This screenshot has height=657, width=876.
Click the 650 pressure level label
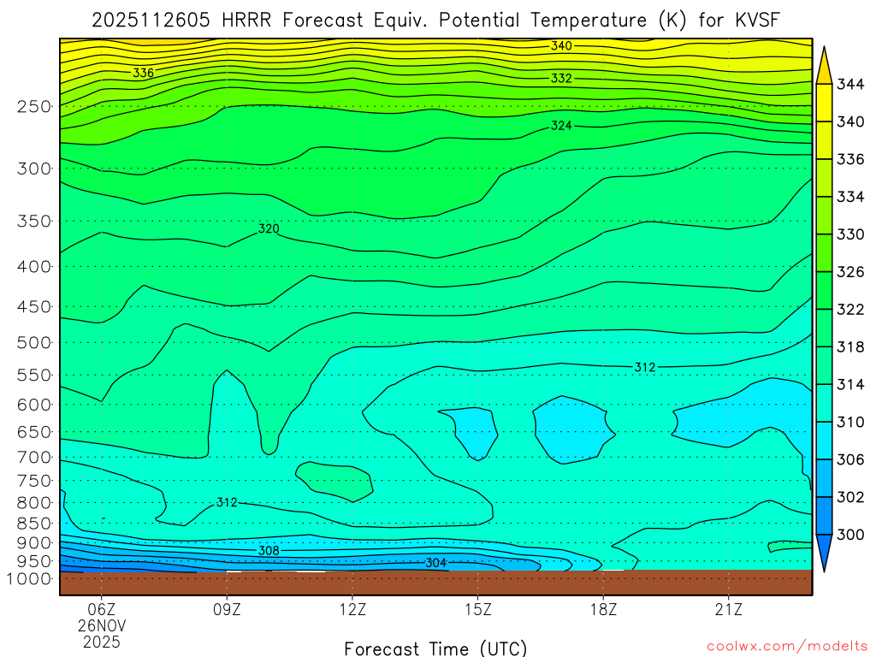(x=34, y=432)
